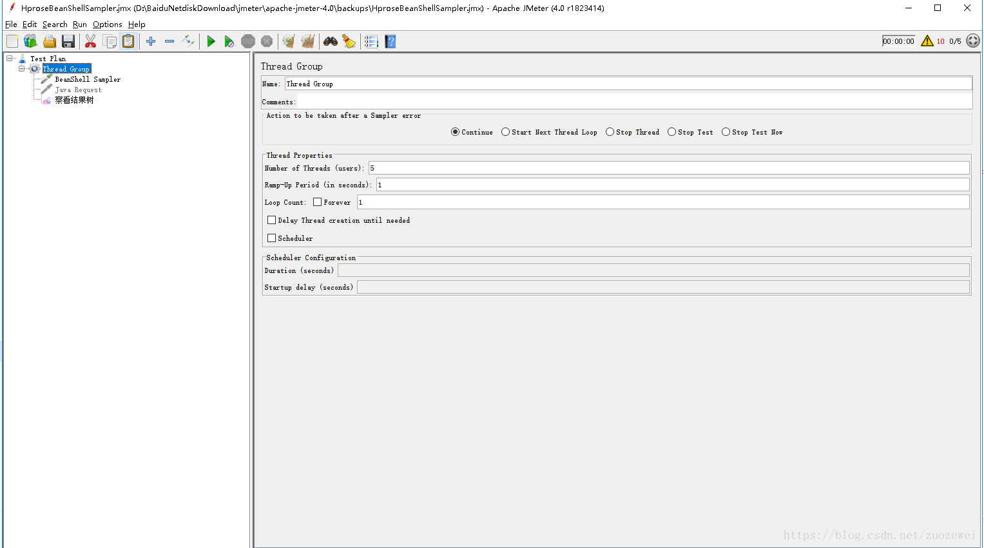Open the Function Helper dialog icon

click(x=371, y=41)
